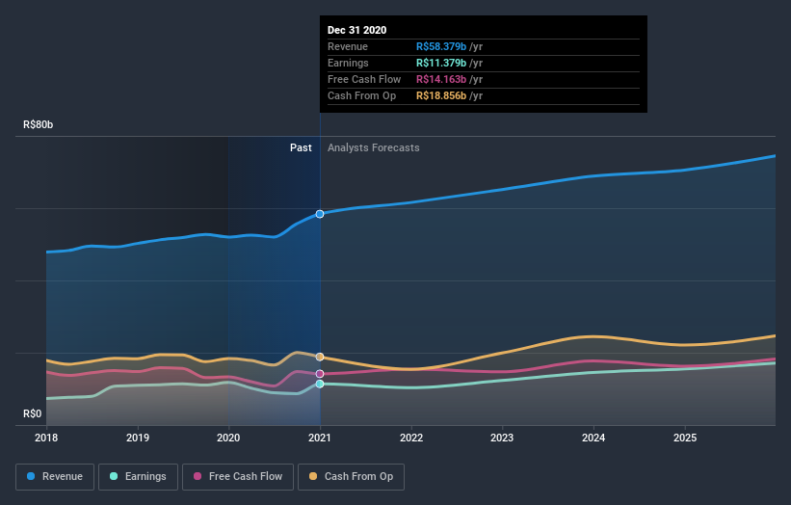Viewport: 791px width, 505px height.
Task: Click the R$18.856b cash from op value
Action: pos(441,95)
